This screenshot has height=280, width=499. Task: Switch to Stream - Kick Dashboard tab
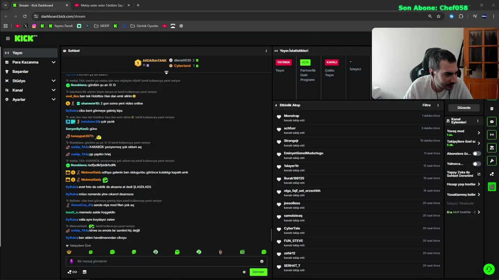point(40,5)
